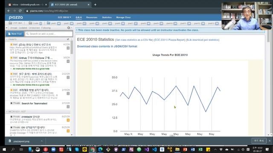Show hidden system tray icons
This screenshot has height=153, width=273.
pyautogui.click(x=215, y=149)
